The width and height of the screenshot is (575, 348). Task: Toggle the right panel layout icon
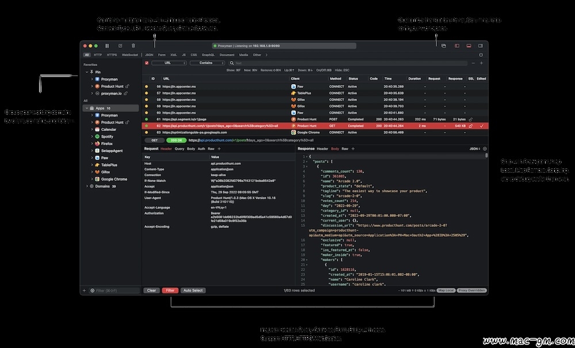[480, 46]
